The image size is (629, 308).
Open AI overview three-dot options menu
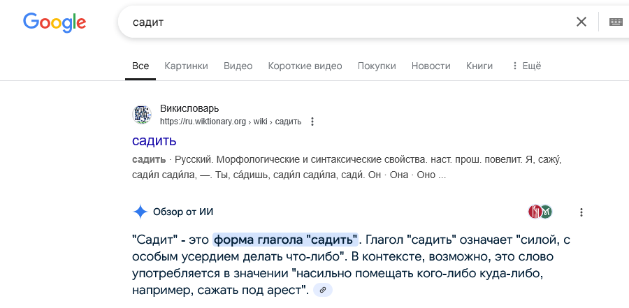pos(581,212)
